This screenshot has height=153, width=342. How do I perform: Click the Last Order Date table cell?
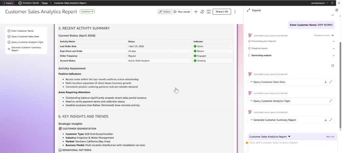pos(93,46)
